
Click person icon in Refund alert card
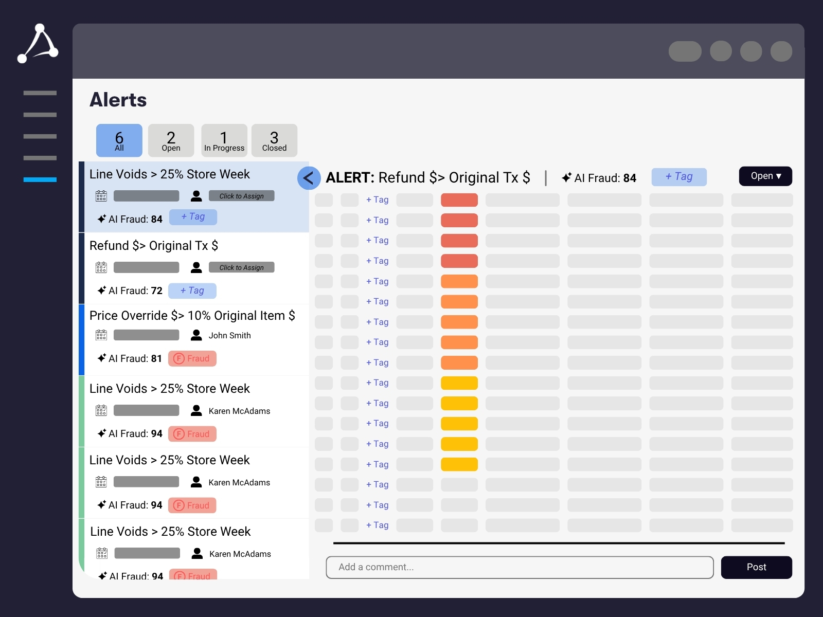click(196, 267)
